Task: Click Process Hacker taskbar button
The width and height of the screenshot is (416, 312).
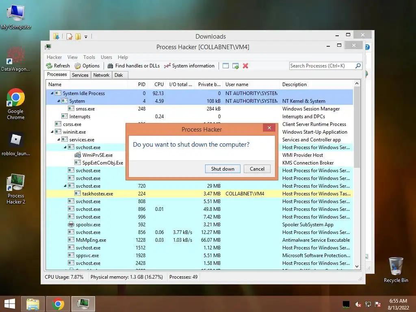Action: 83,304
